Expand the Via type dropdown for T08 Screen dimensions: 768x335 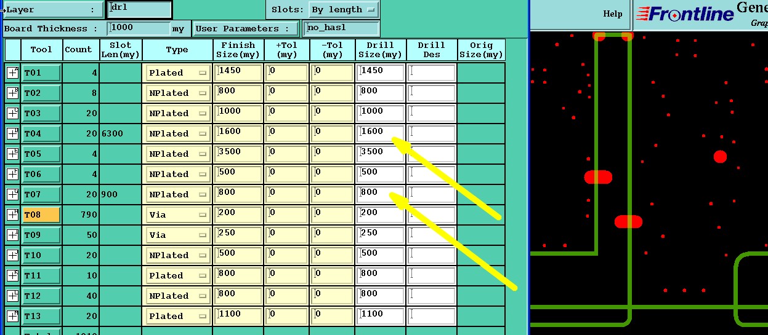(x=178, y=215)
